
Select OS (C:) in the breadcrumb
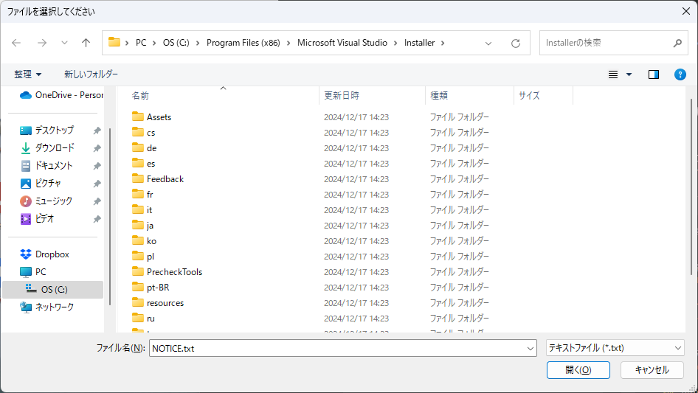coord(176,43)
